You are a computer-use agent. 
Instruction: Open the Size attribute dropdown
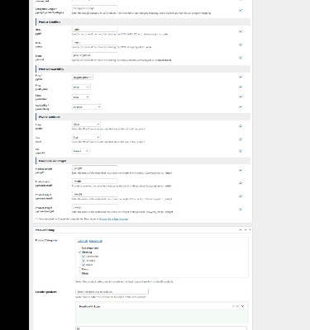[x=86, y=137]
